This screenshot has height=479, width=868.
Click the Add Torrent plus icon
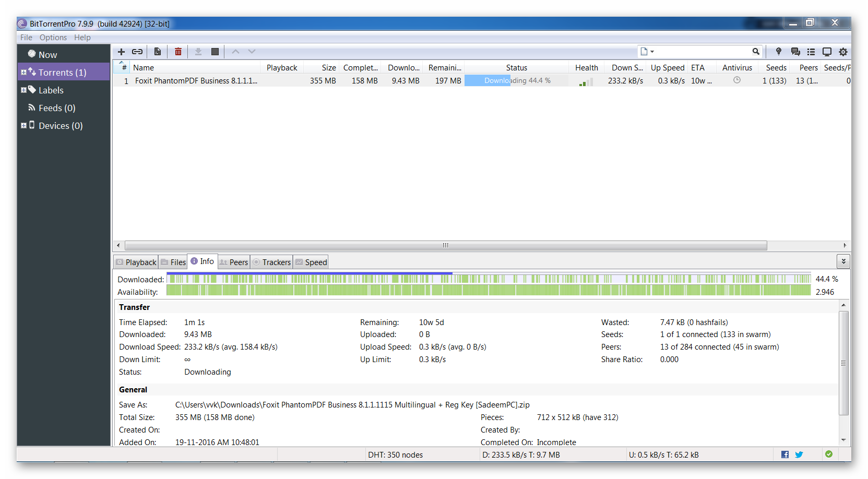121,52
